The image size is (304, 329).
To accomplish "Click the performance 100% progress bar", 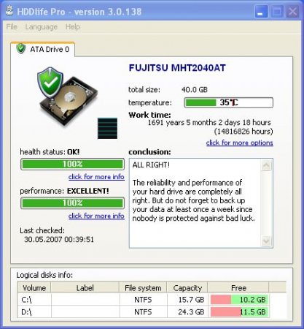I will (72, 203).
